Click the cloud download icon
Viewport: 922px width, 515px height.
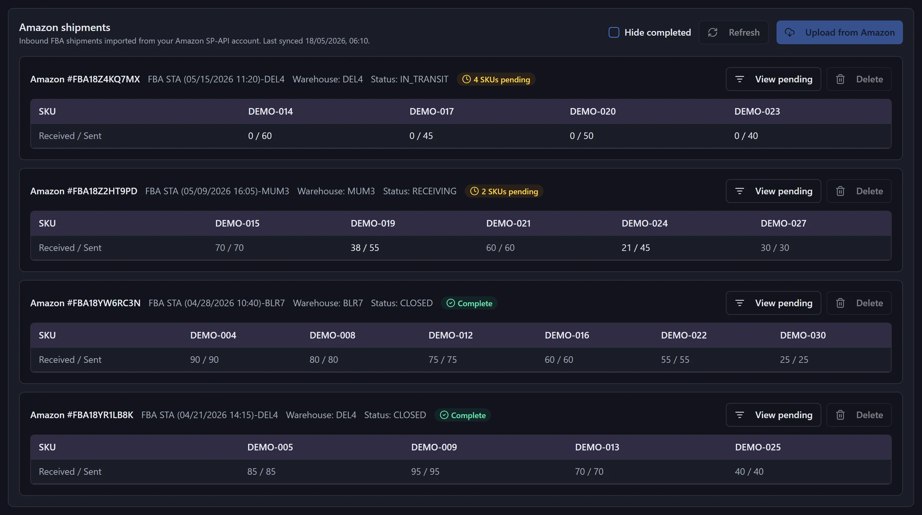[789, 32]
